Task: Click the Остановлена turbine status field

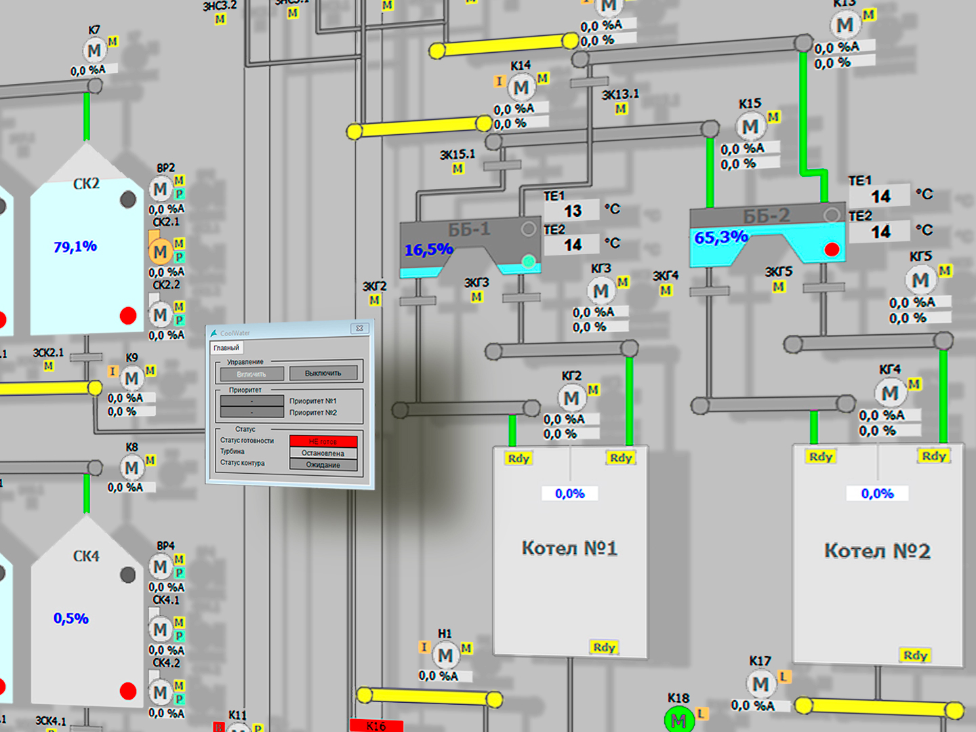Action: pyautogui.click(x=323, y=453)
